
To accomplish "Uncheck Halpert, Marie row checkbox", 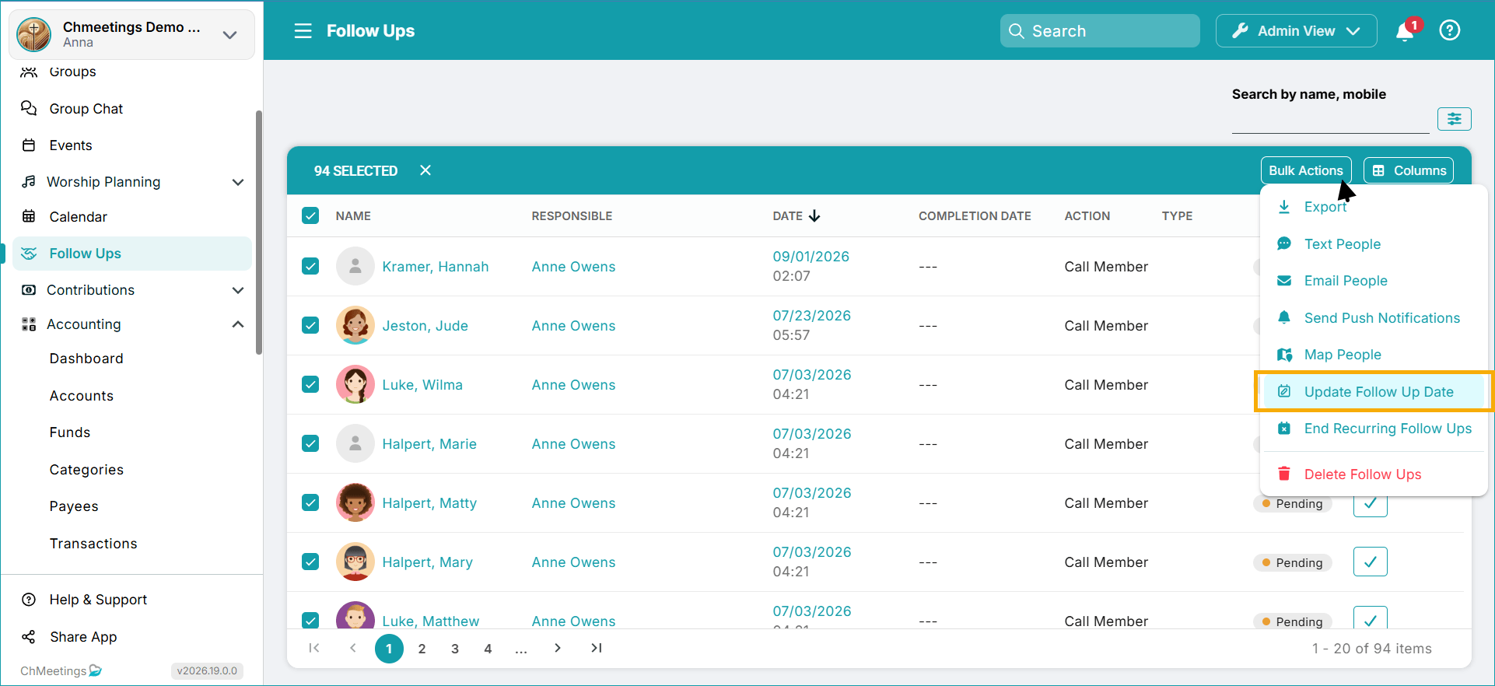I will coord(310,443).
